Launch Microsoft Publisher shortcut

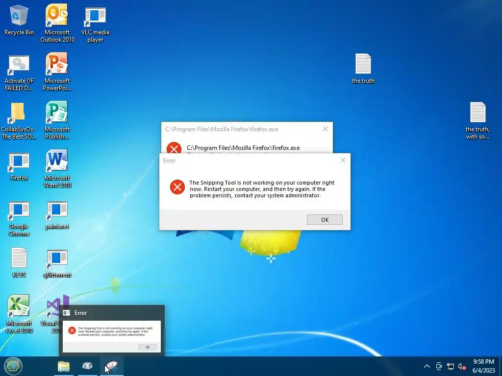[57, 120]
